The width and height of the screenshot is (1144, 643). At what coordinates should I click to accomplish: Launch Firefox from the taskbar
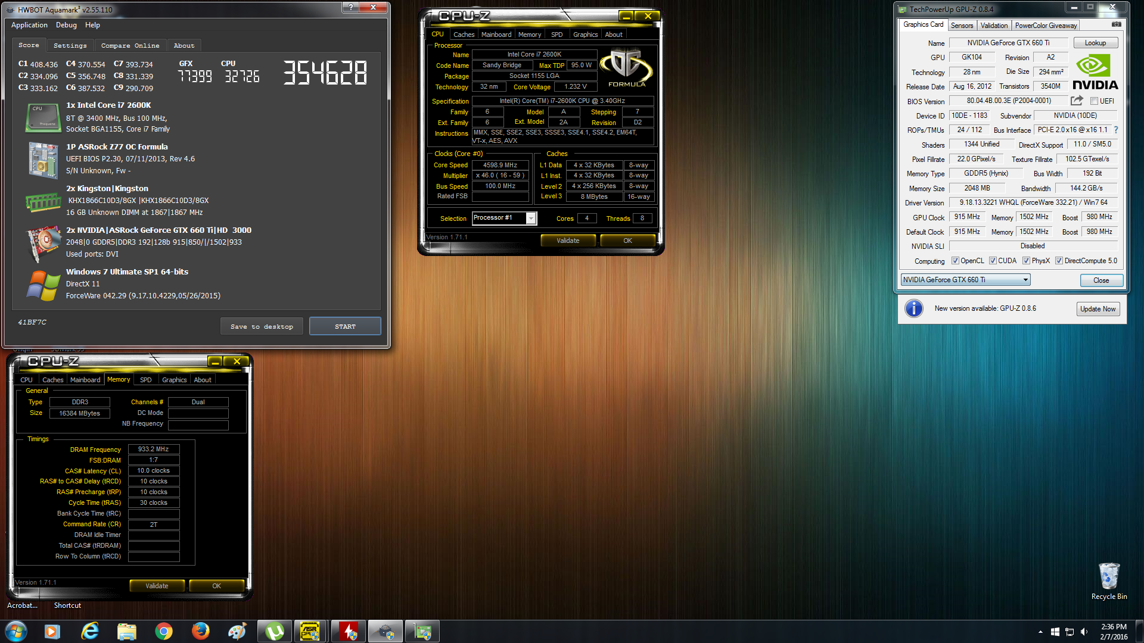coord(201,631)
